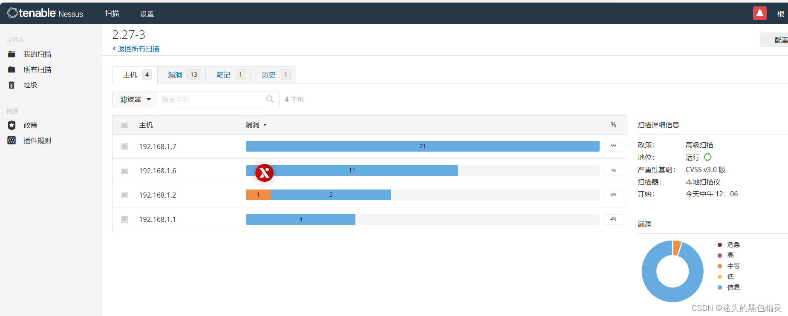Open 我的扫描 in the sidebar
Viewport: 788px width, 316px height.
coord(37,54)
